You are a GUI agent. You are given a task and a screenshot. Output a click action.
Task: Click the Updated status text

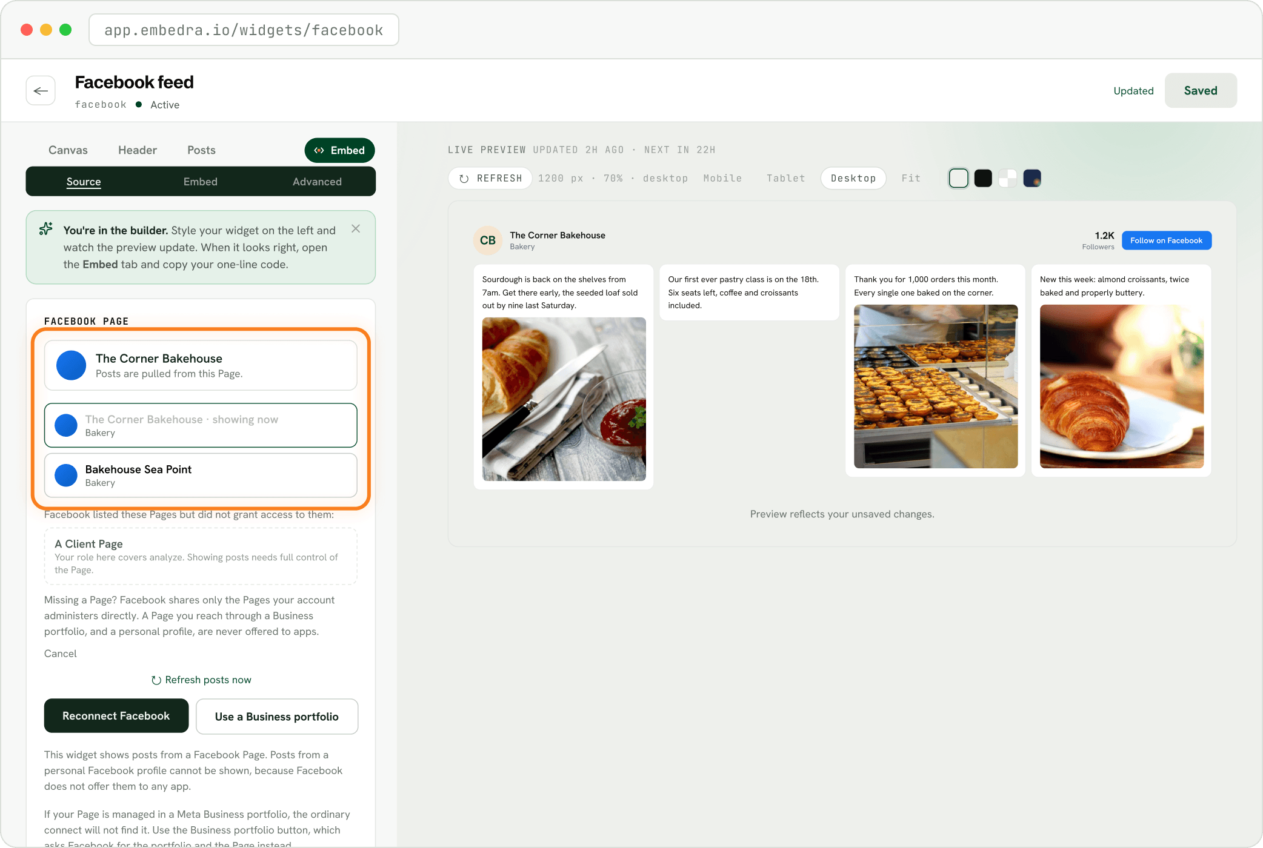[x=1133, y=91]
